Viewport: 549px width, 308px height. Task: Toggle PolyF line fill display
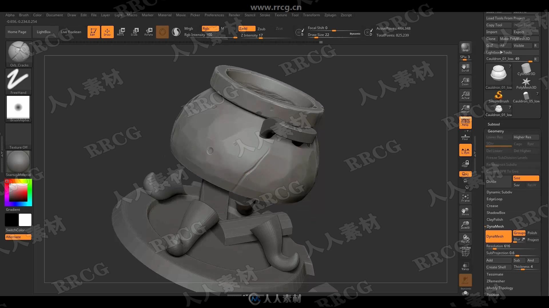click(465, 252)
